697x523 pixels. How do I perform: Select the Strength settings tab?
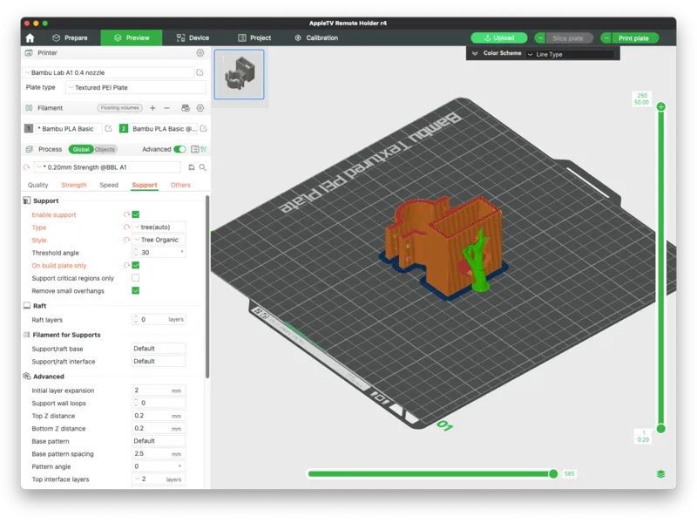(x=74, y=185)
